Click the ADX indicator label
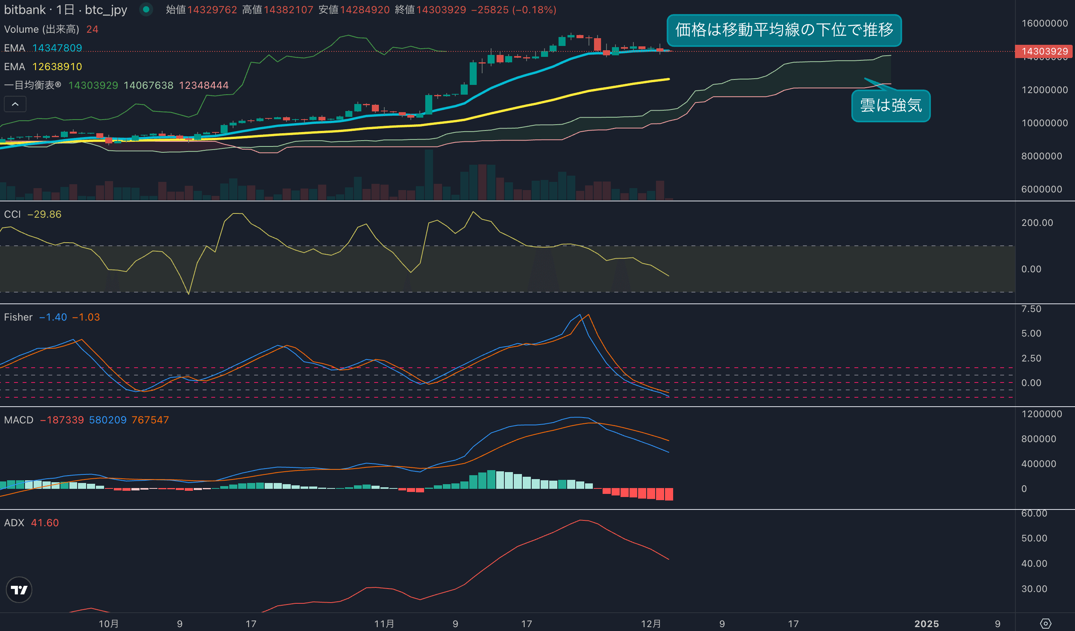Screen dimensions: 1075x631 click(x=14, y=523)
